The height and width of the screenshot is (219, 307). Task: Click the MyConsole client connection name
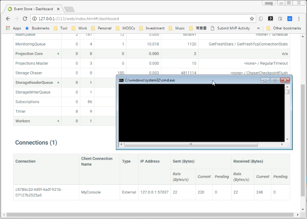(91, 192)
